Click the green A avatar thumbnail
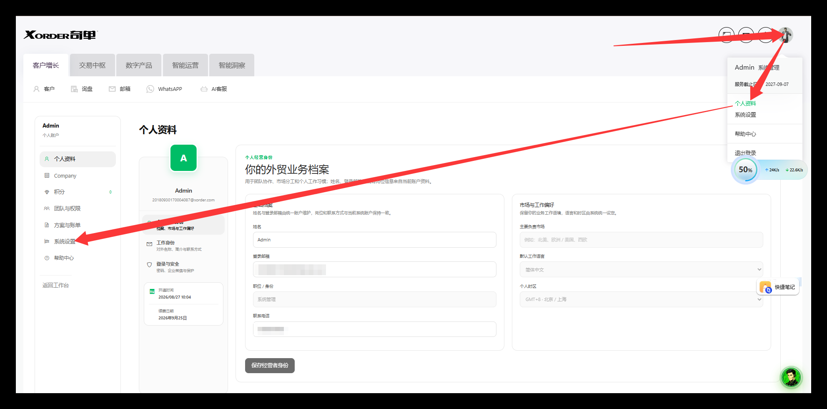Image resolution: width=827 pixels, height=409 pixels. coord(183,158)
